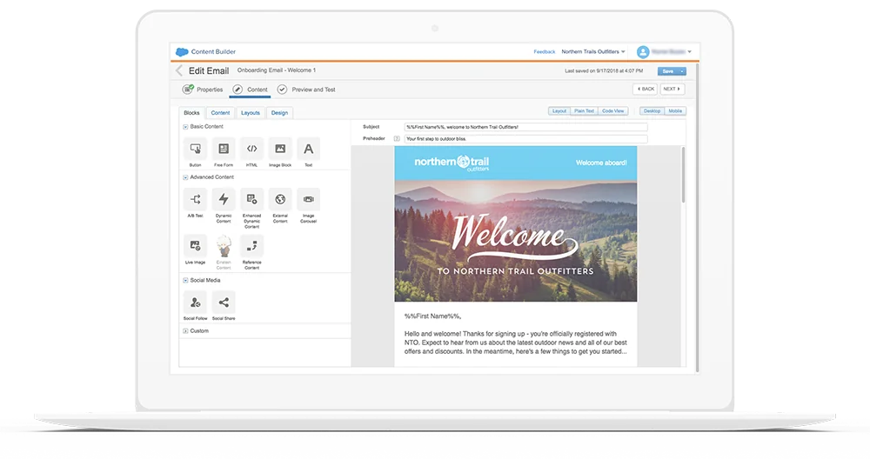Select the Text block icon
Screen dimensions: 870x459
click(309, 149)
